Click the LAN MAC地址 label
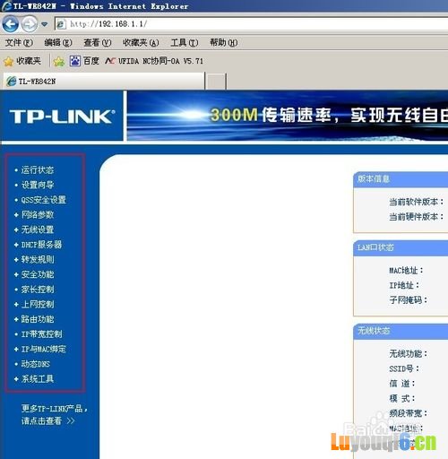Screen dimensions: 448x459 pyautogui.click(x=406, y=271)
